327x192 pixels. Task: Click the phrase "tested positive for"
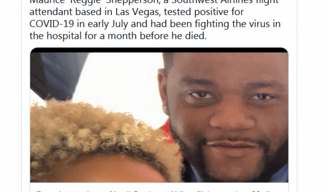[x=204, y=12]
